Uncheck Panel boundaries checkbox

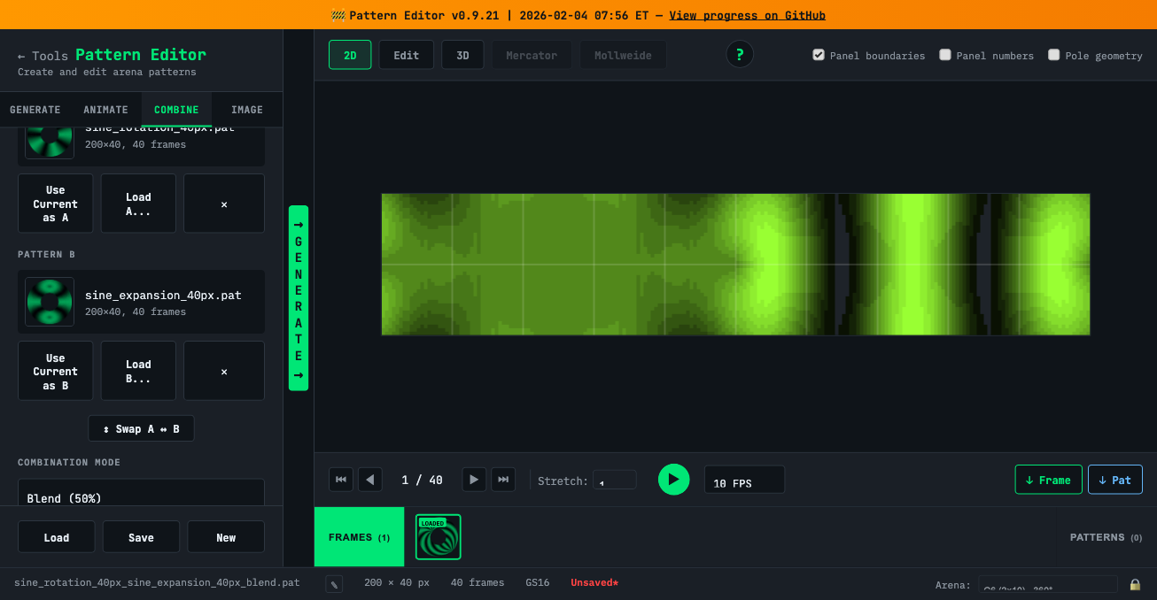click(819, 55)
